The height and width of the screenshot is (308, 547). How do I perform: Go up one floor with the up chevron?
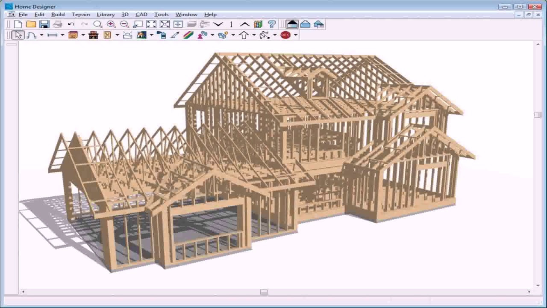click(x=244, y=24)
